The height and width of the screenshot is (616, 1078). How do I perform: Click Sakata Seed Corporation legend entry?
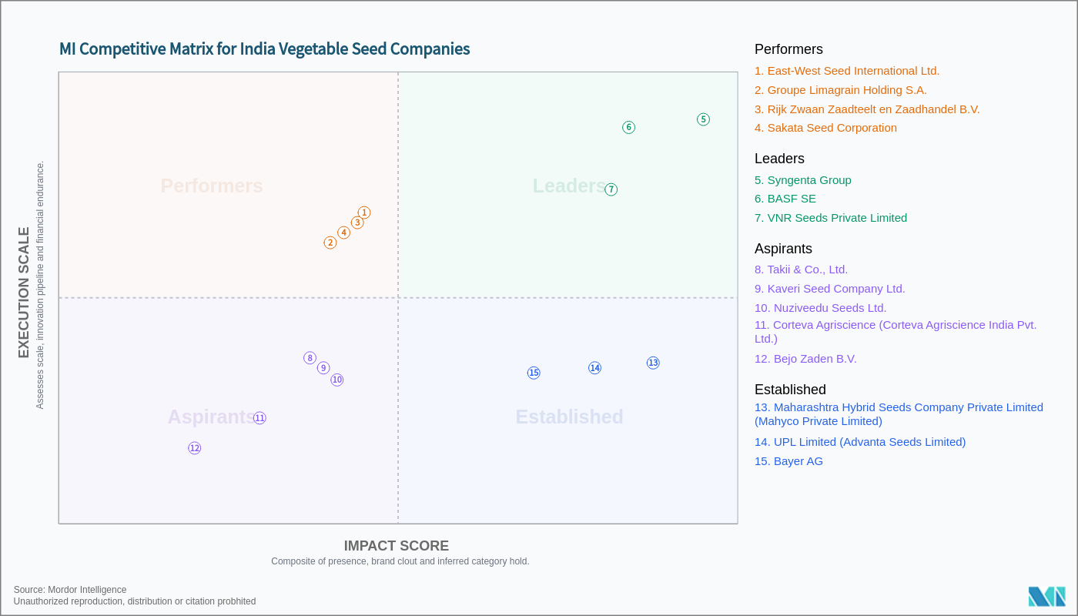click(x=825, y=128)
